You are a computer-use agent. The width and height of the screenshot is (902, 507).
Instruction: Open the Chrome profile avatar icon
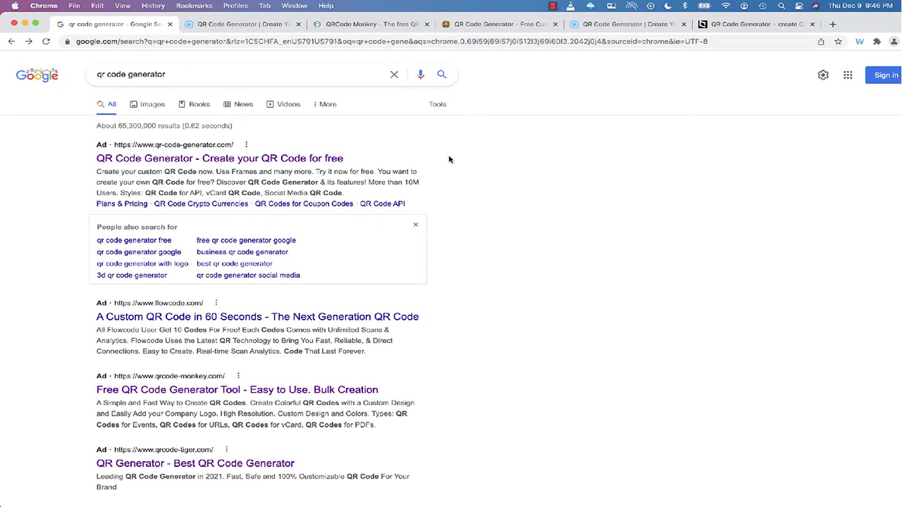pos(894,41)
